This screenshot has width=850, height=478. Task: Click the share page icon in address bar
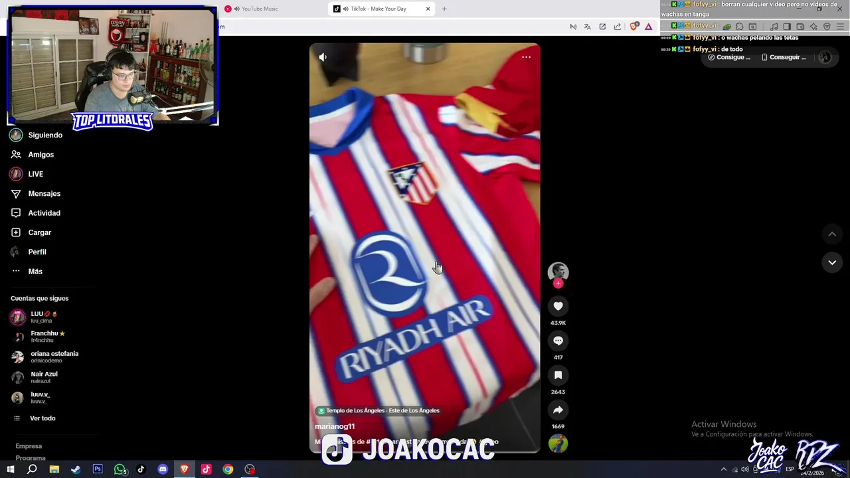[618, 27]
